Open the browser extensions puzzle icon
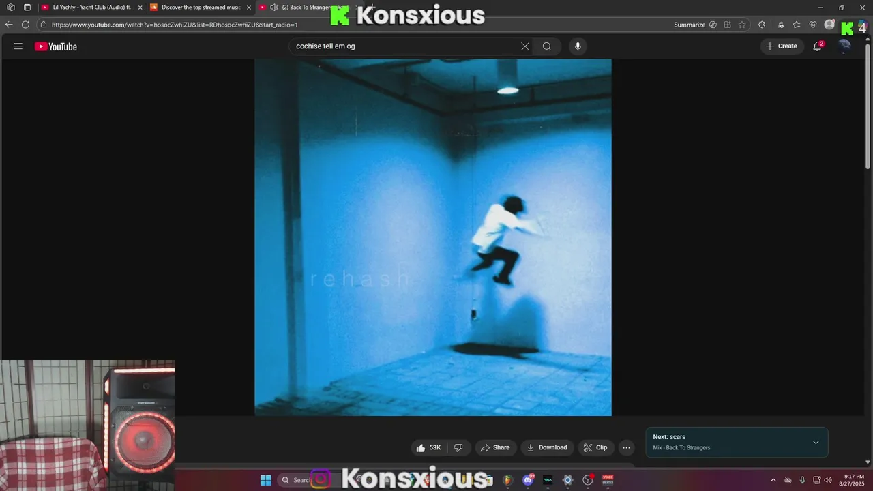This screenshot has width=873, height=491. point(762,25)
